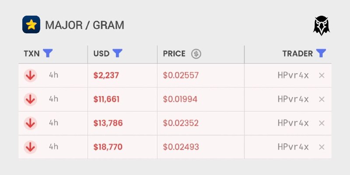Viewport: 350px width, 175px height.
Task: Remove trader filter on $13,786 row
Action: (x=322, y=123)
